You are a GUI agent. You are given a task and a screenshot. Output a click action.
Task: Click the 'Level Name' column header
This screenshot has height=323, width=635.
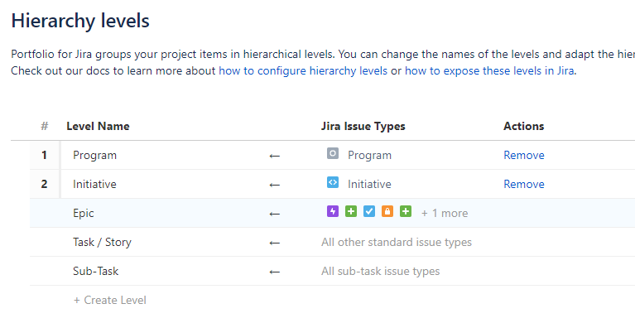click(98, 126)
